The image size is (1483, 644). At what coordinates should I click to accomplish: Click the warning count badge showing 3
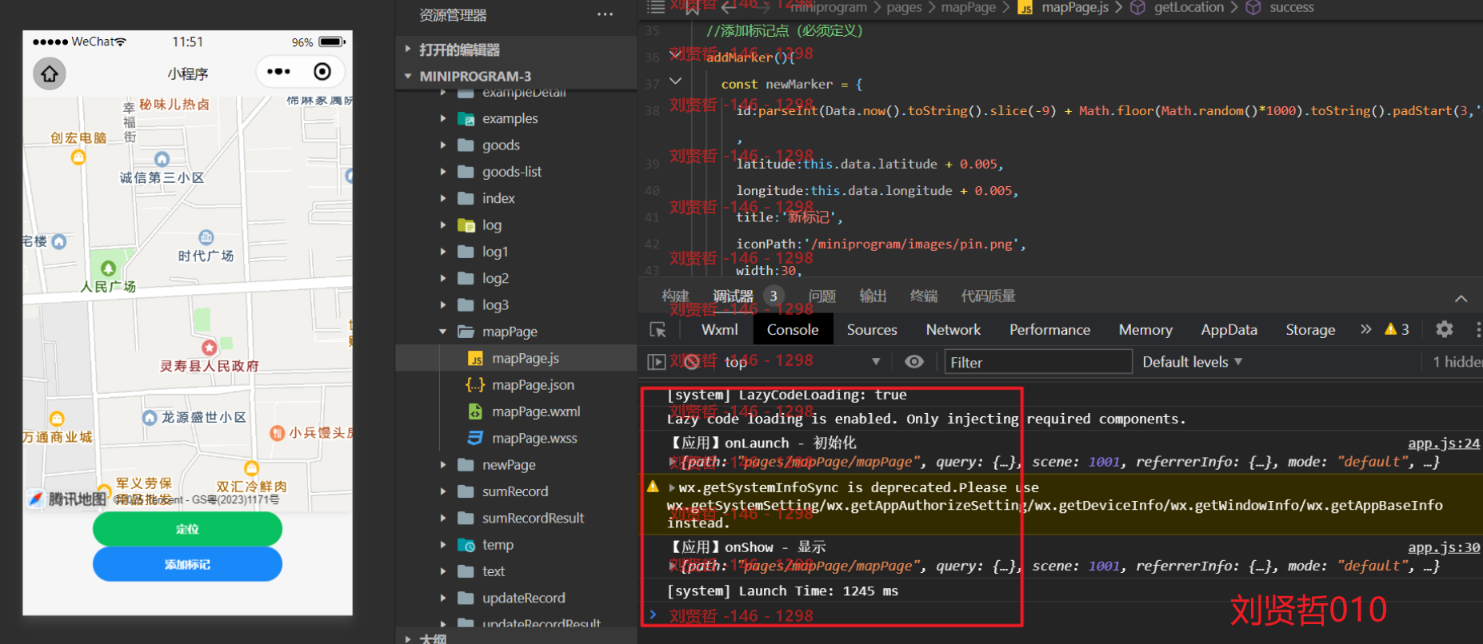click(x=1397, y=329)
